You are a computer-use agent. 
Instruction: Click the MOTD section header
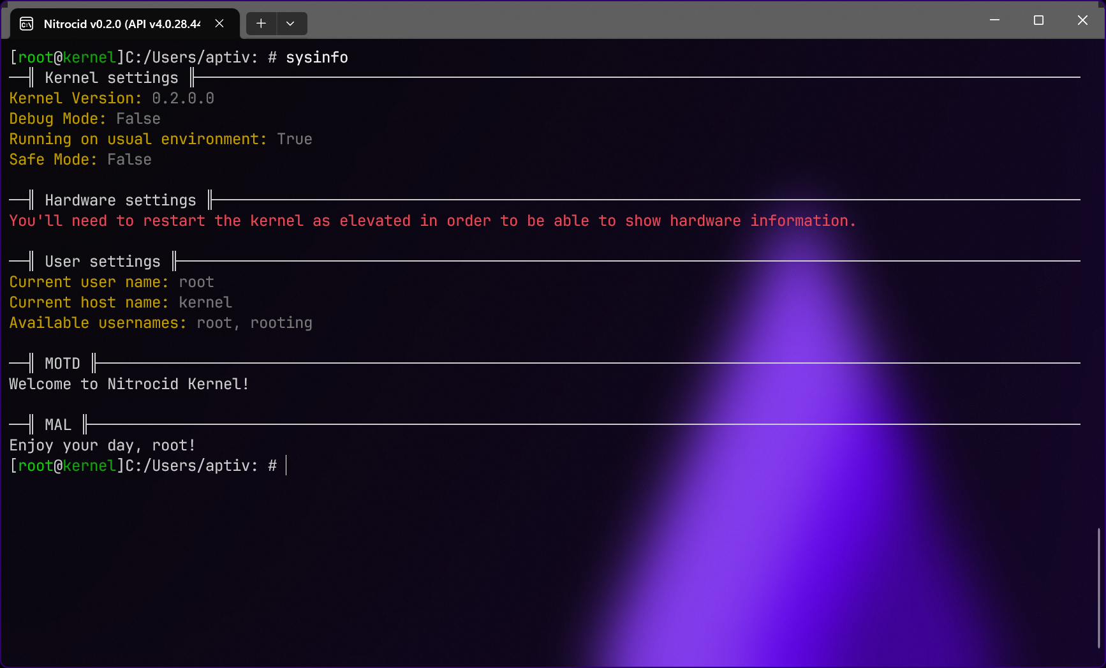tap(63, 364)
